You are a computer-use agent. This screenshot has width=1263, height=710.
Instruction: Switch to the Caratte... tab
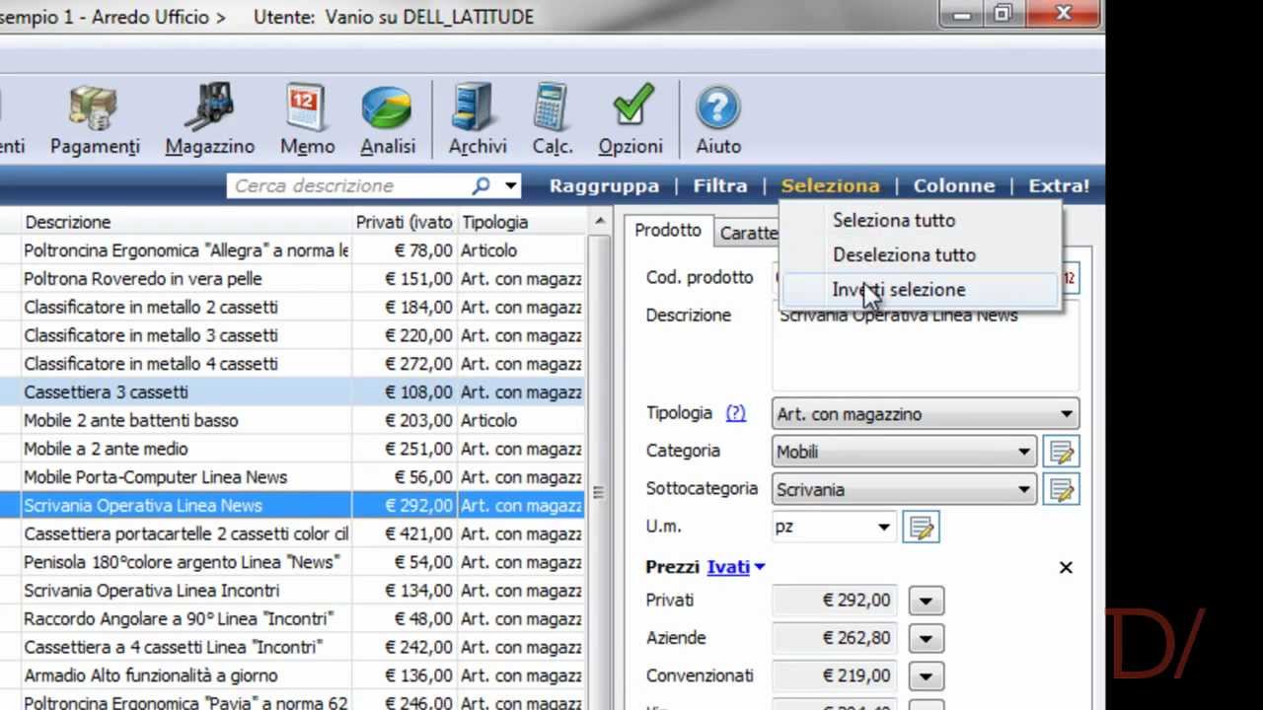point(747,233)
